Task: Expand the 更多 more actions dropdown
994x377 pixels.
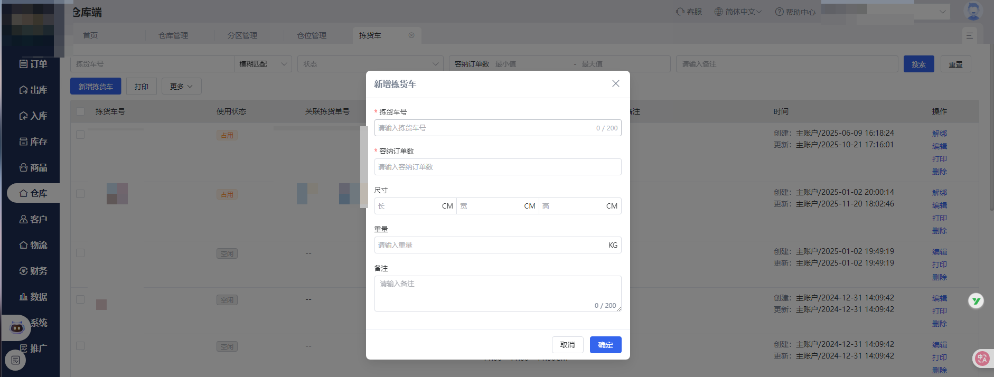Action: tap(181, 87)
